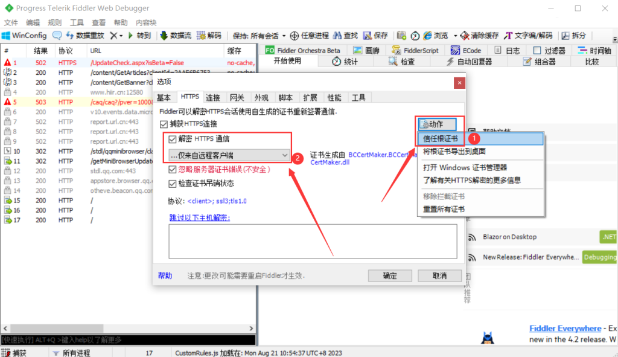Open the 时间轴 timeline tab
The height and width of the screenshot is (357, 618).
(x=594, y=51)
